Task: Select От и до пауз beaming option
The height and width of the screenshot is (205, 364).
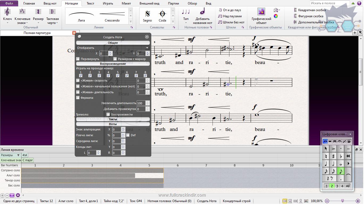Action: [230, 10]
